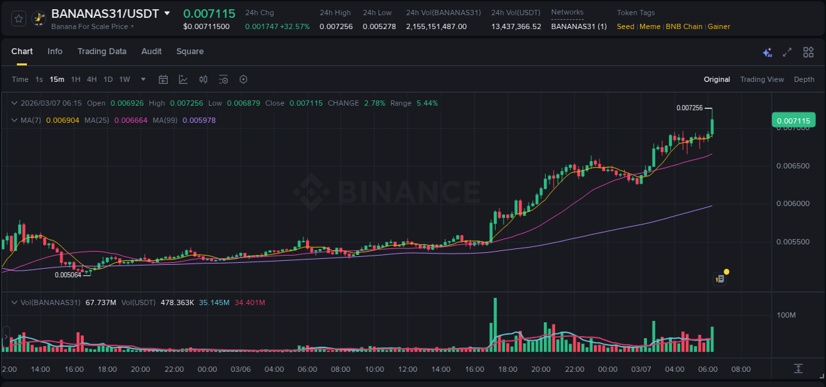Image resolution: width=826 pixels, height=387 pixels.
Task: Open the Binance AI assistant icon
Action: [x=767, y=52]
